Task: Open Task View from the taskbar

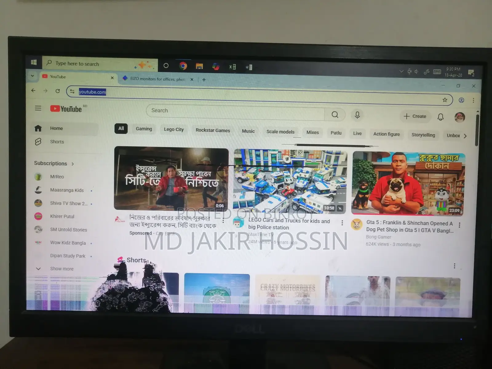Action: coord(166,65)
